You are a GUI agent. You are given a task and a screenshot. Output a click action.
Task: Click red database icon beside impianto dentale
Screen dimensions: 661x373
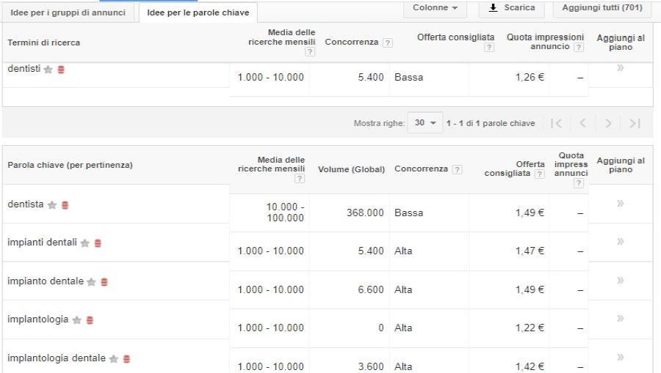pos(104,282)
